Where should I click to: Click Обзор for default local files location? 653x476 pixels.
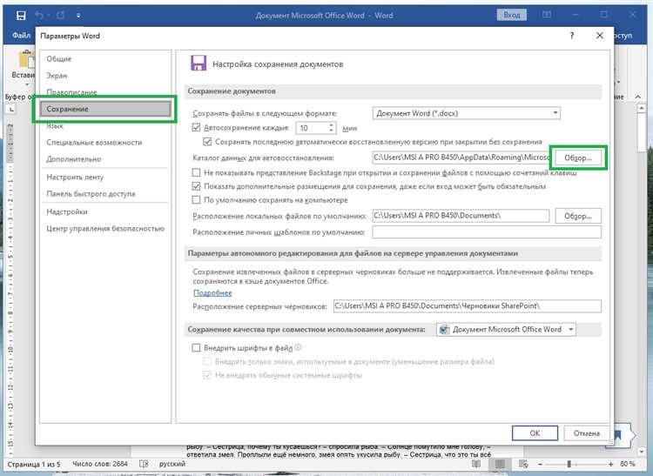(x=578, y=216)
